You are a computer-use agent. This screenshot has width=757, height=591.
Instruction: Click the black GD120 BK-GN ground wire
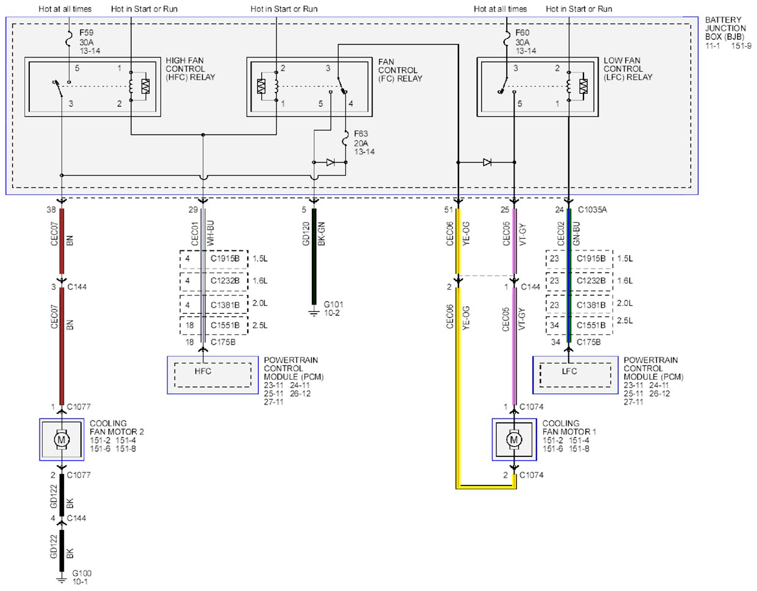tap(314, 256)
